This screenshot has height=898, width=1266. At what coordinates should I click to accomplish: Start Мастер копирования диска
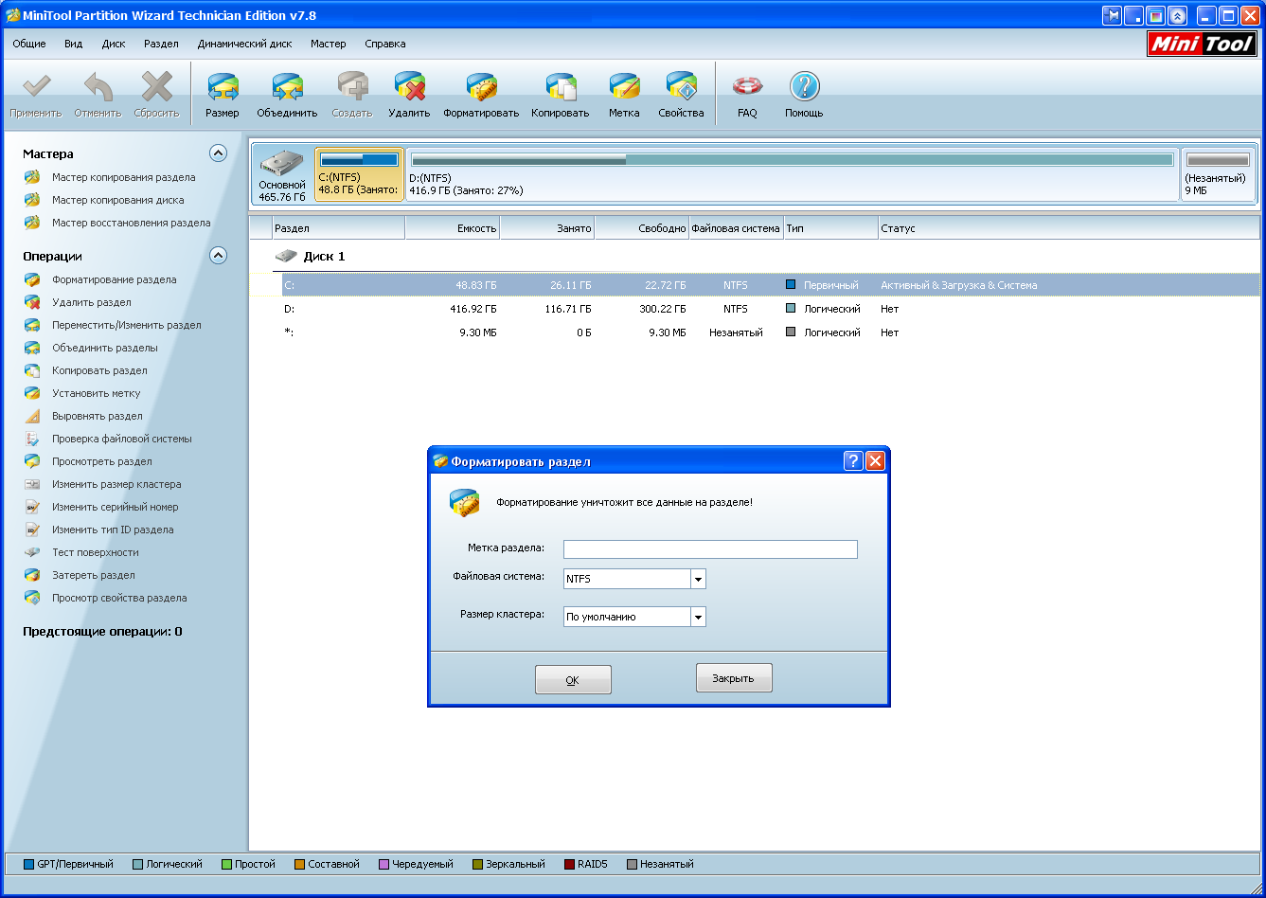(x=118, y=200)
